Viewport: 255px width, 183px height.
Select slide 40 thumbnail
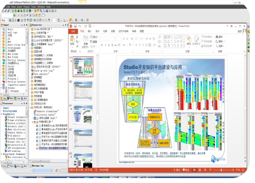[x=83, y=90]
